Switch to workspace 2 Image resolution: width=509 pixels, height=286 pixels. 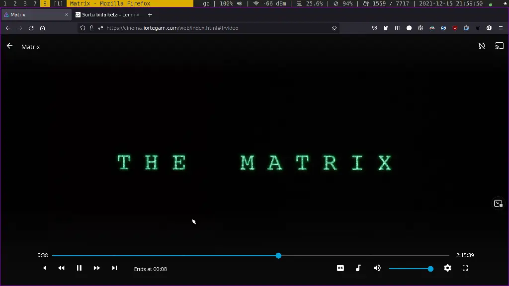coord(15,3)
